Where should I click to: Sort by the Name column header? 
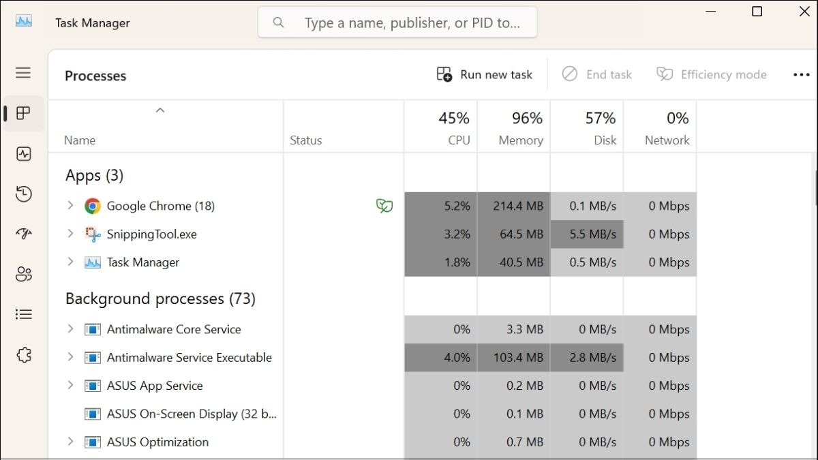(x=166, y=127)
